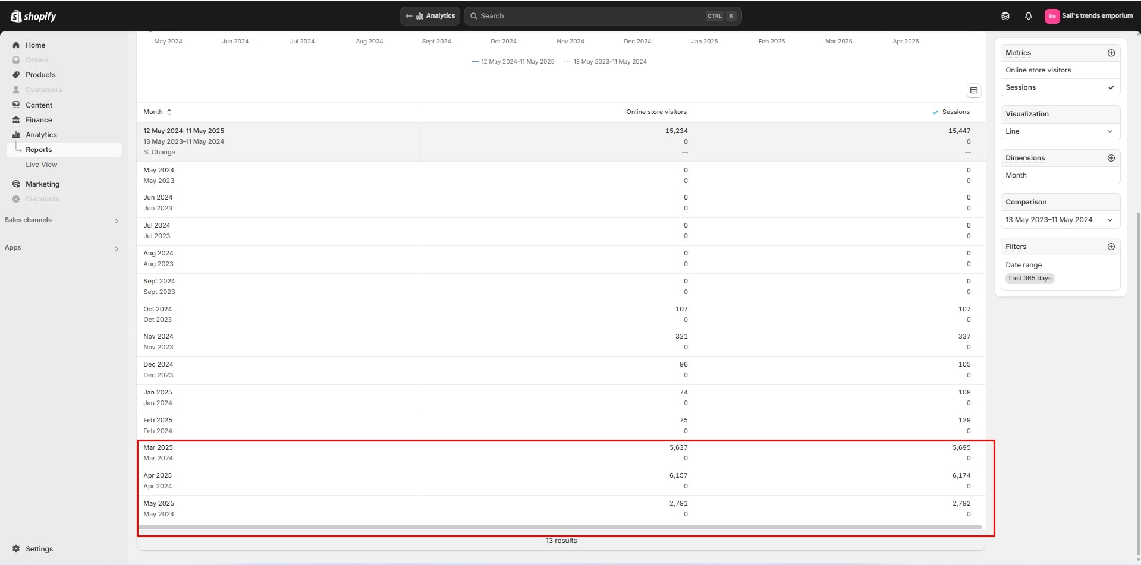Click the table's horizontal scrollbar

click(560, 527)
